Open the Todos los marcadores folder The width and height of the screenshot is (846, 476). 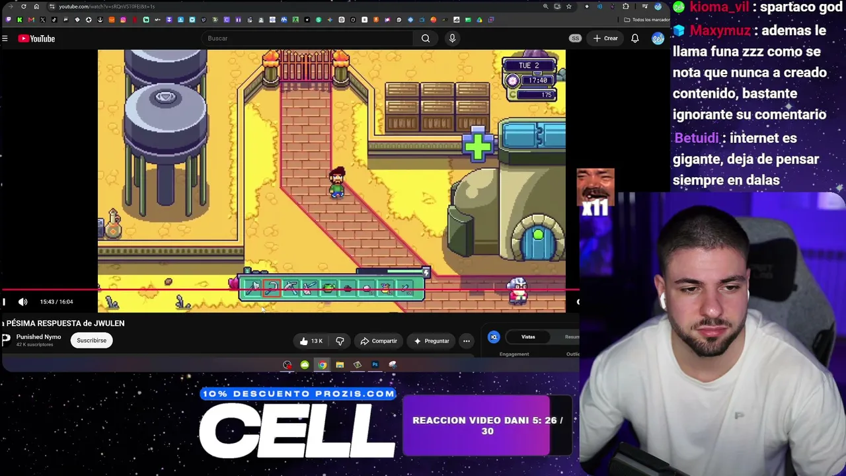pyautogui.click(x=647, y=20)
